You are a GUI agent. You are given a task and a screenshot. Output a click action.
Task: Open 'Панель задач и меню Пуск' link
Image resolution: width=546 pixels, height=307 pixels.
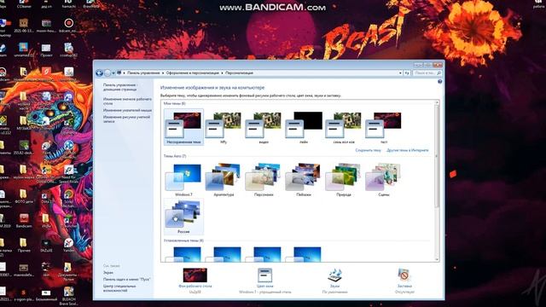click(126, 279)
